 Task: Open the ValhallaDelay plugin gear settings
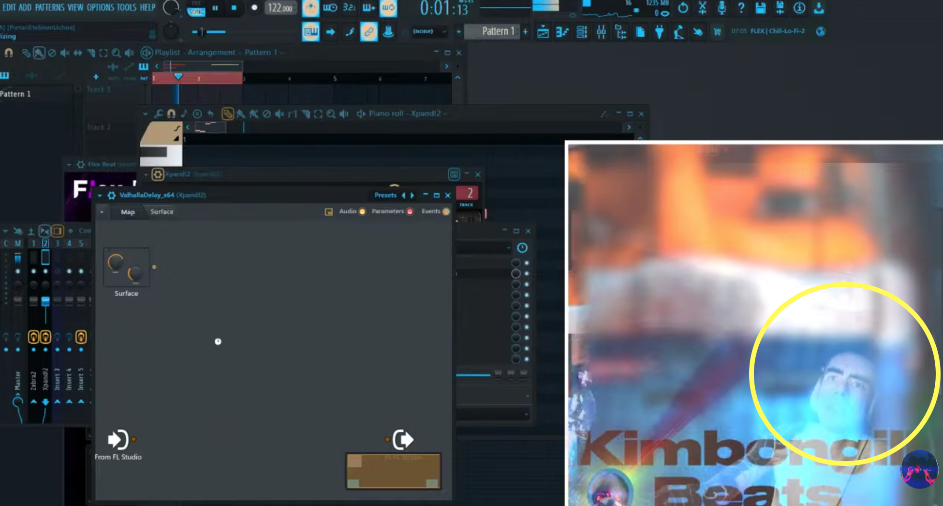[111, 196]
